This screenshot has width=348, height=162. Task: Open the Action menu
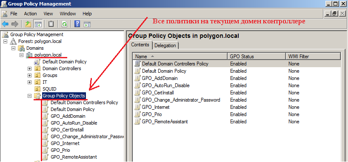click(30, 14)
